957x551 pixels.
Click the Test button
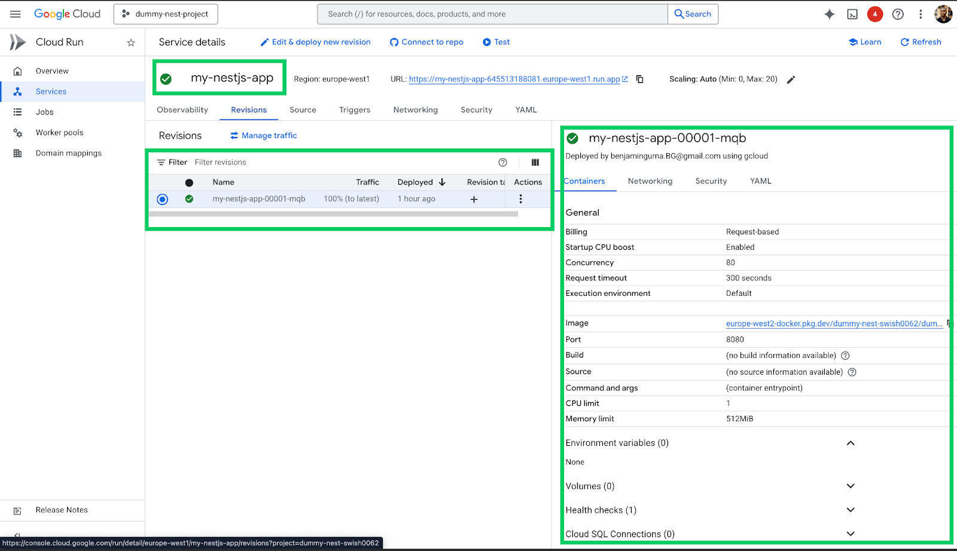[x=496, y=42]
